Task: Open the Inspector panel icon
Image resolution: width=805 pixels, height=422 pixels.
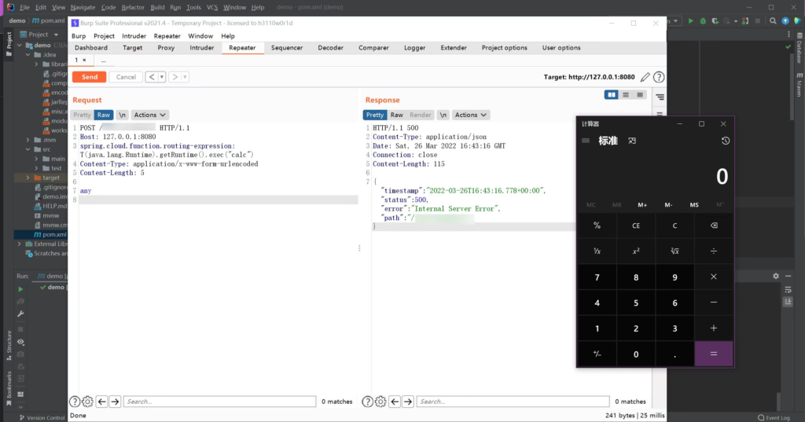Action: (x=660, y=97)
